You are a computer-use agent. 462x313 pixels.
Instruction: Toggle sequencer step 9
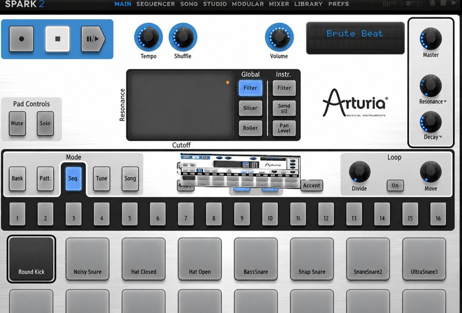(x=242, y=214)
